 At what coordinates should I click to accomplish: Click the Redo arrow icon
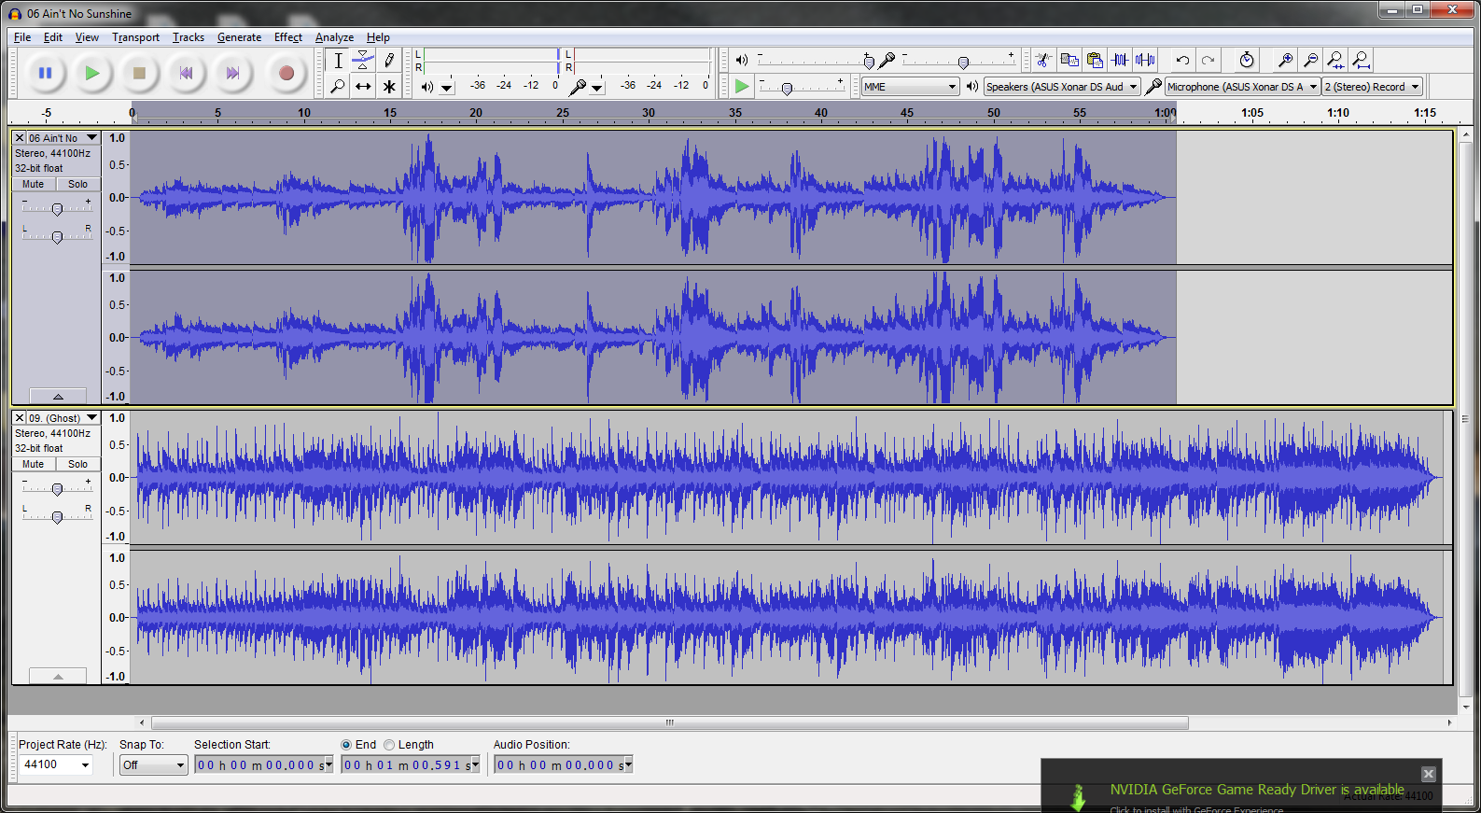pyautogui.click(x=1209, y=61)
